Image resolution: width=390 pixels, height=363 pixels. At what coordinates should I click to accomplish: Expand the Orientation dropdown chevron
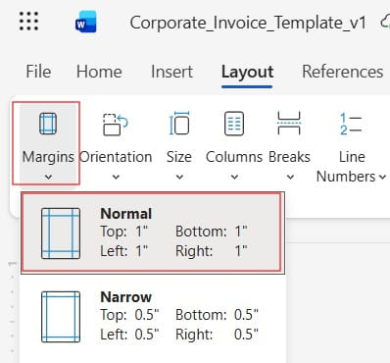pyautogui.click(x=116, y=178)
